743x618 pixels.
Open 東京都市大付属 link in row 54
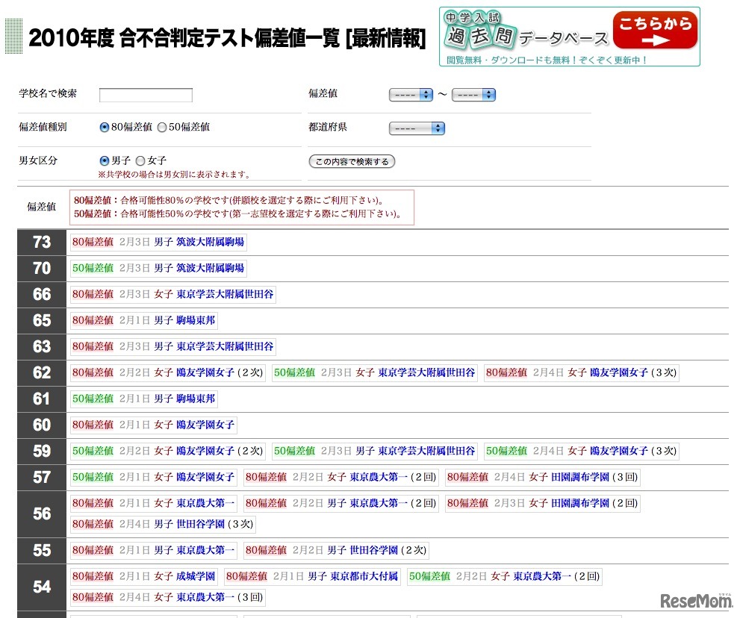pyautogui.click(x=364, y=576)
